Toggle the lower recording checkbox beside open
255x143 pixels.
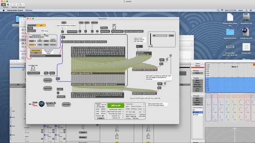tap(165, 83)
